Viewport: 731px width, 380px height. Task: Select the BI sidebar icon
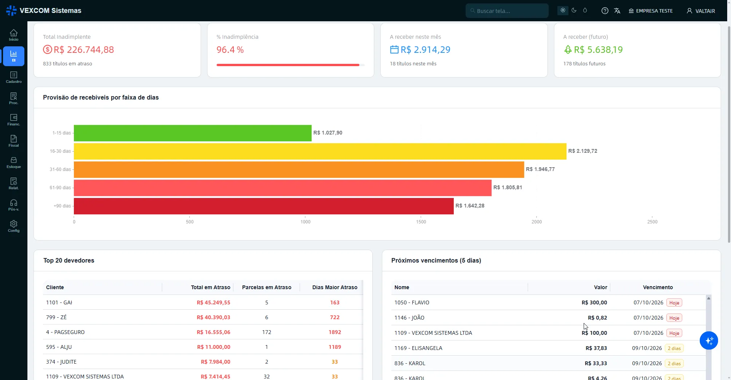[14, 56]
